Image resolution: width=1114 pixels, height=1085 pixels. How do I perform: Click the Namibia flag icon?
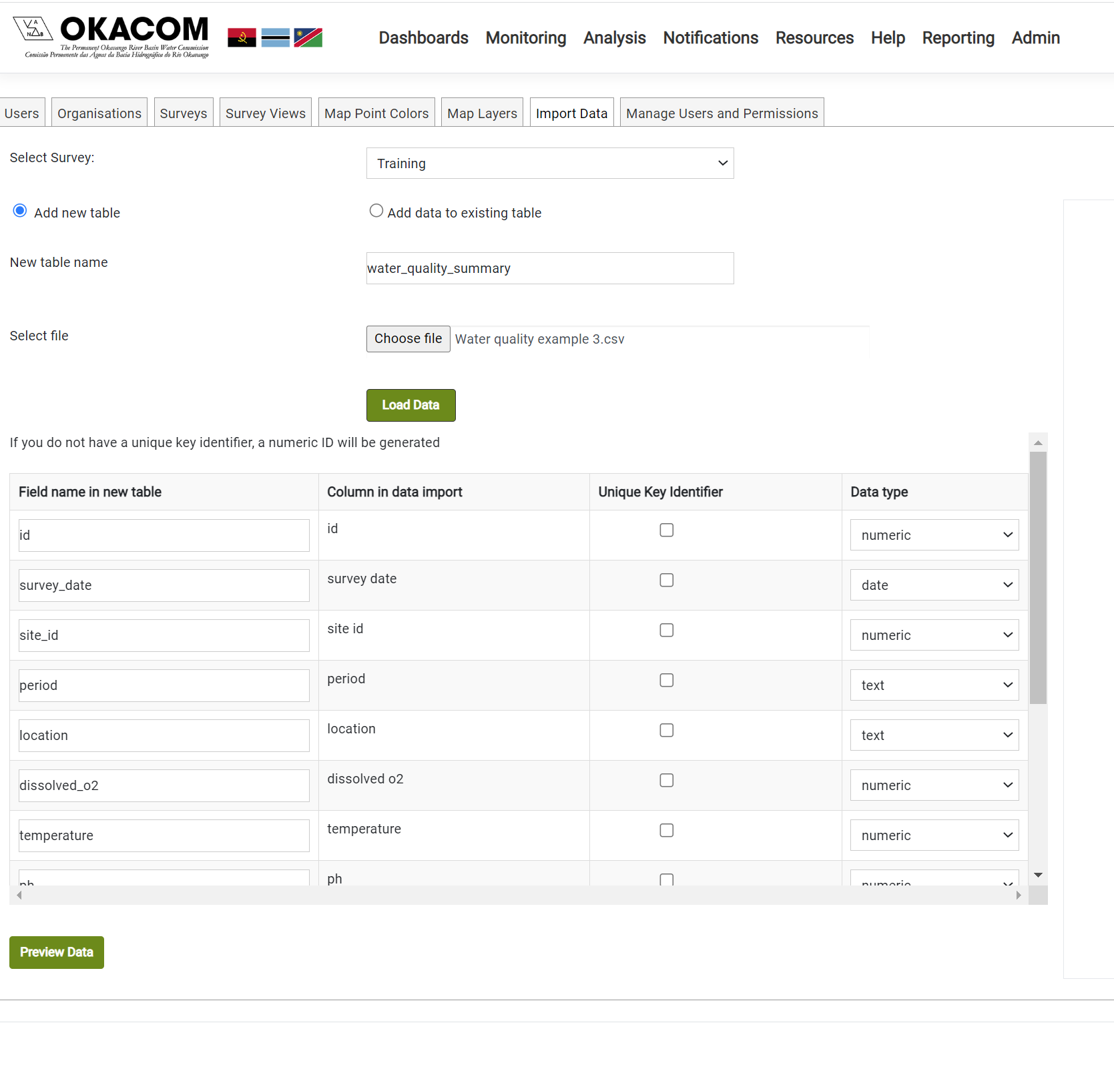pos(308,37)
